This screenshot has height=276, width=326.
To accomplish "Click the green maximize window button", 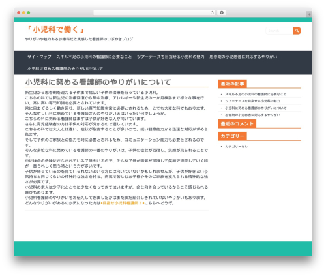I will [29, 12].
